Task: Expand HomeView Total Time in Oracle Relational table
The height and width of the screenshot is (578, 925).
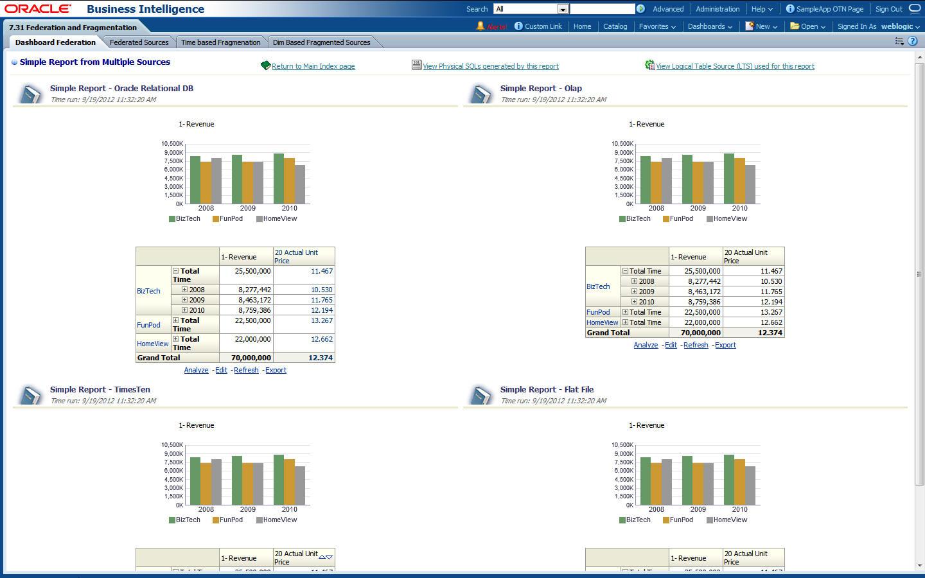Action: (175, 339)
